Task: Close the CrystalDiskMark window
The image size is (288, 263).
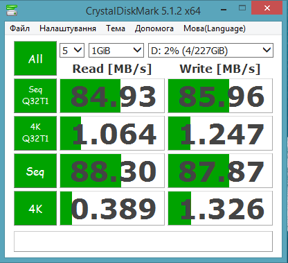Action: pyautogui.click(x=267, y=8)
